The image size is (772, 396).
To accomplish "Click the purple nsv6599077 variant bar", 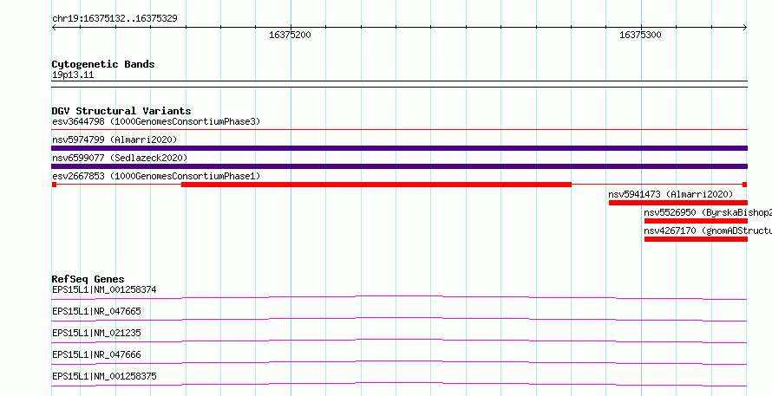I will 399,166.
